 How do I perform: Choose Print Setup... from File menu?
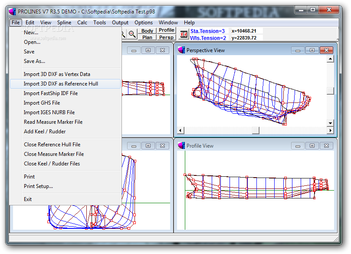(x=65, y=186)
